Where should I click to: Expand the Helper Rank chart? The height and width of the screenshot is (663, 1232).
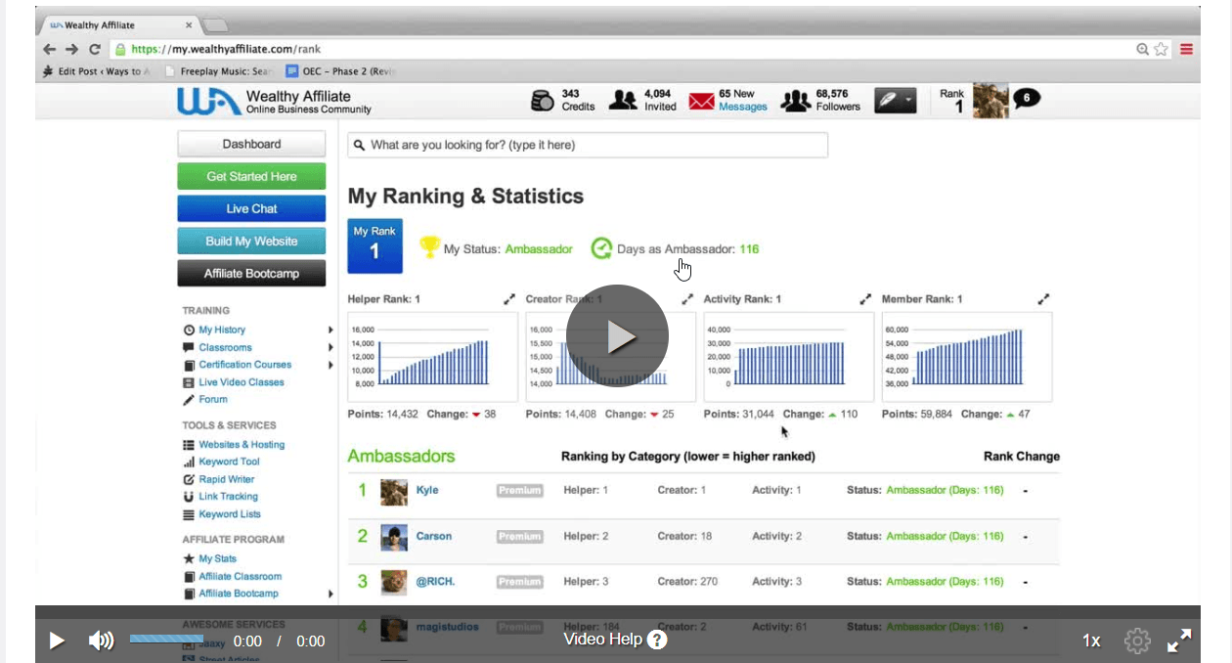509,299
